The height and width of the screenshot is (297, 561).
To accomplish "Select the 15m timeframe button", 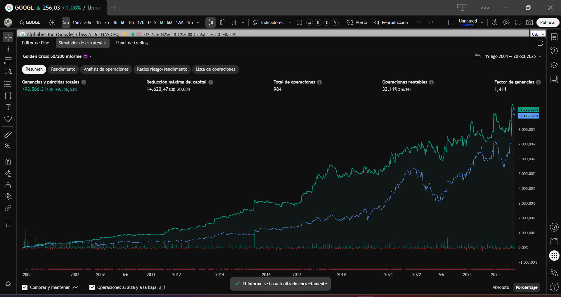I will pos(77,22).
